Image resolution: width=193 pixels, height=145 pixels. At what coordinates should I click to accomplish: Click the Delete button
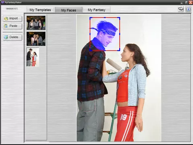pos(12,37)
